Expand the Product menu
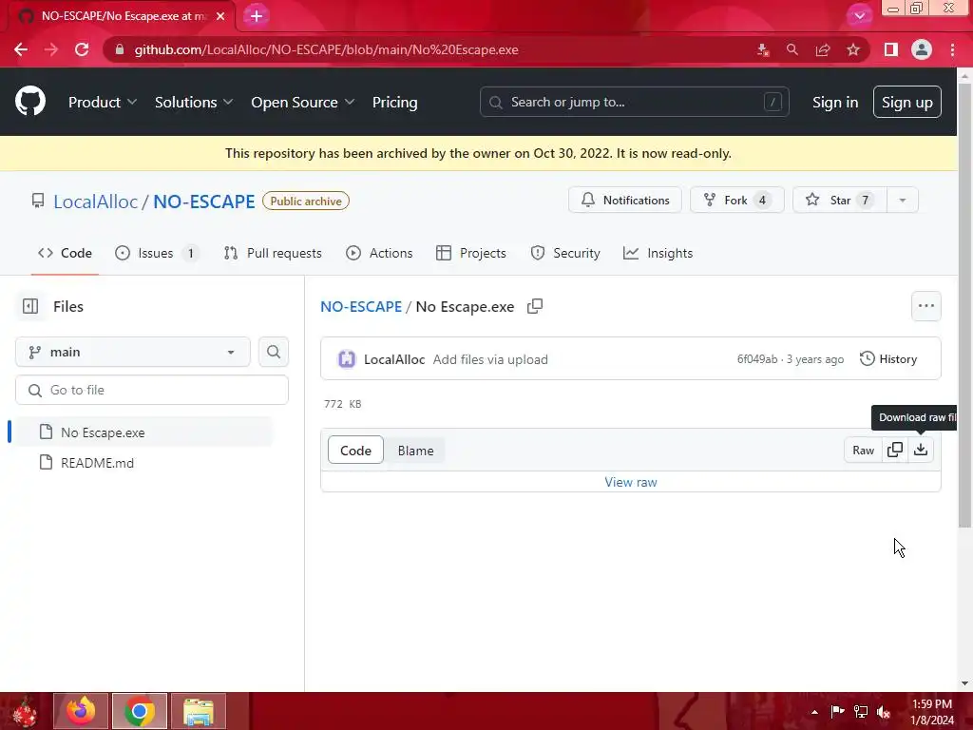Screen dimensions: 973x730 [x=103, y=103]
